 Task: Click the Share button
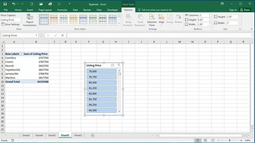pos(245,10)
